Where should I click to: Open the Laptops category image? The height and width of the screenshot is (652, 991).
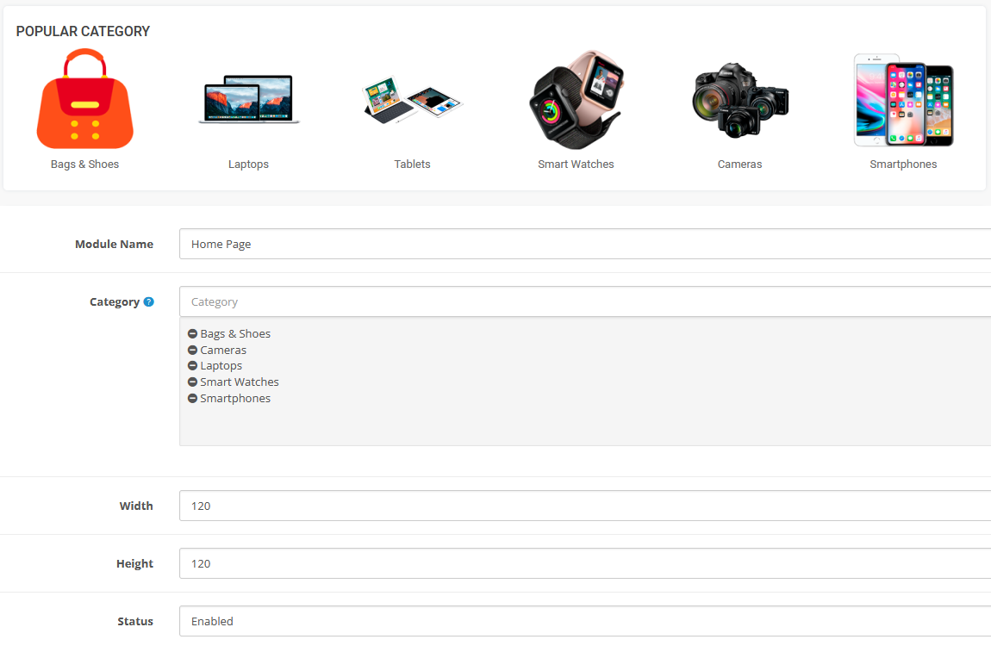point(248,100)
